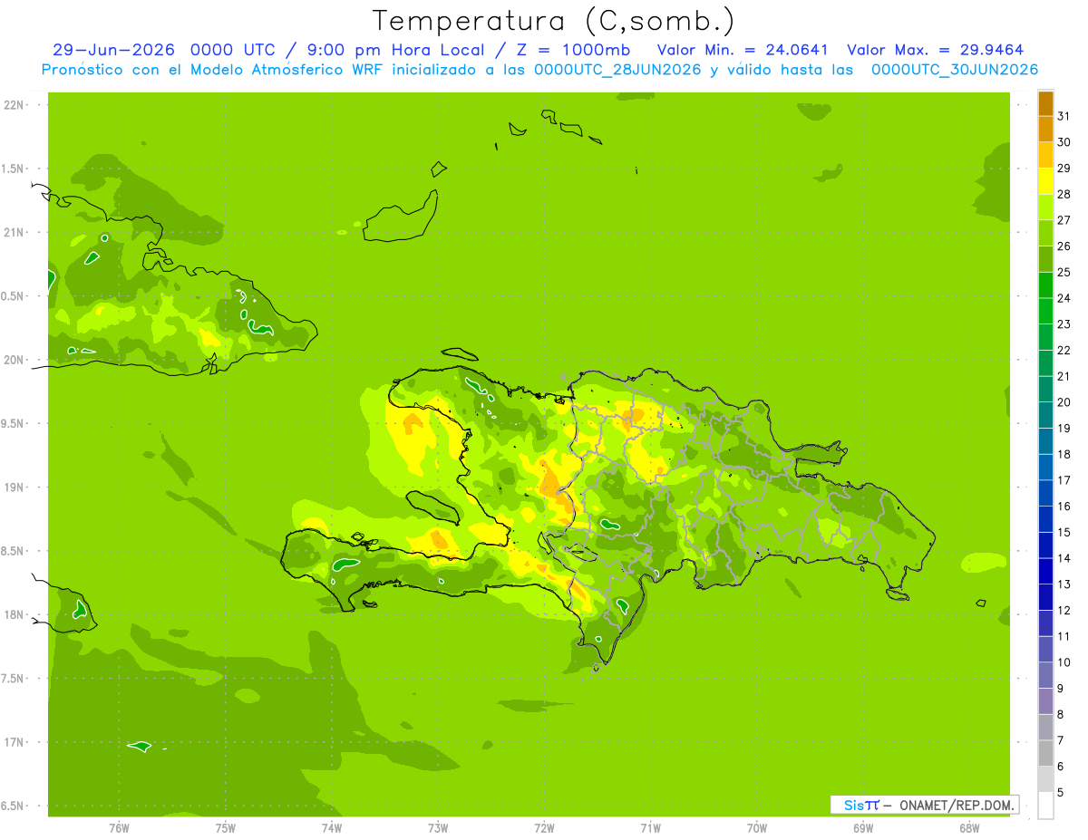Click the legend value "20"
Screen dimensions: 1088x840
tap(1064, 402)
